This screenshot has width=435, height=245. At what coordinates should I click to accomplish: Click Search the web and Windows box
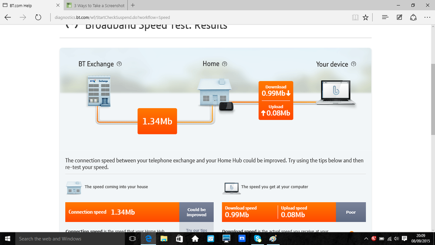point(70,238)
